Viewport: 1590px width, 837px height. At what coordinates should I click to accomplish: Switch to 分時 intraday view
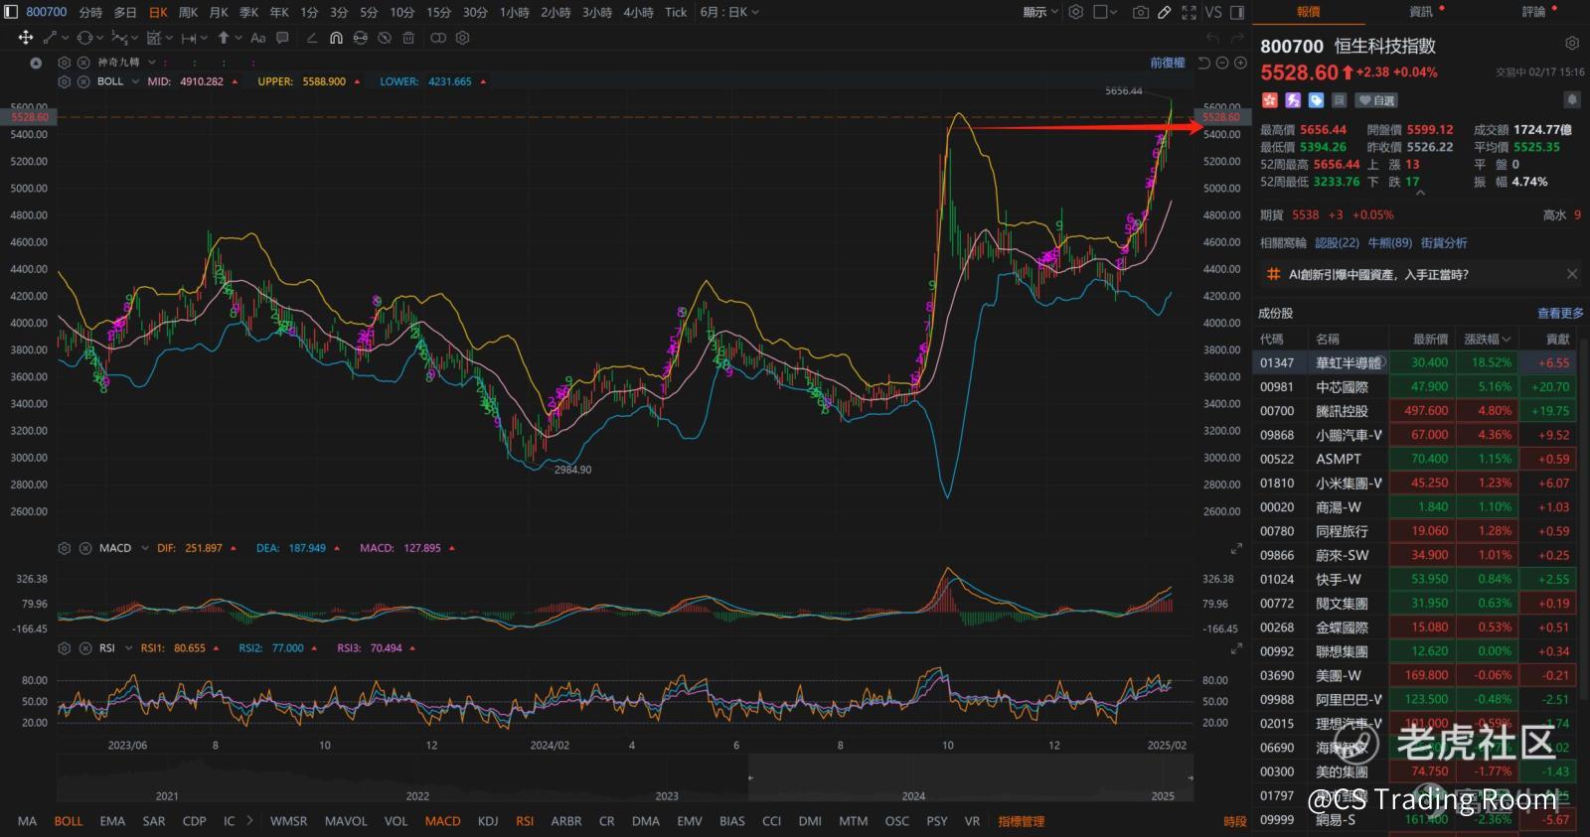click(x=90, y=12)
